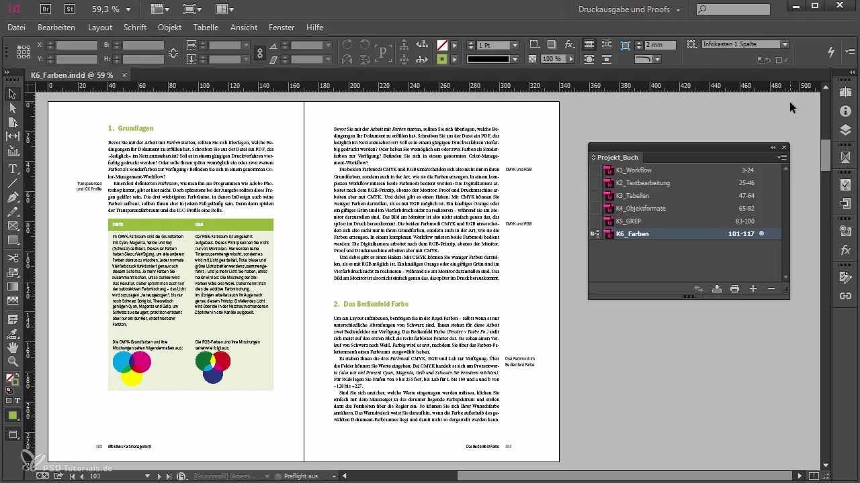
Task: Open the Datei menu
Action: pos(17,28)
